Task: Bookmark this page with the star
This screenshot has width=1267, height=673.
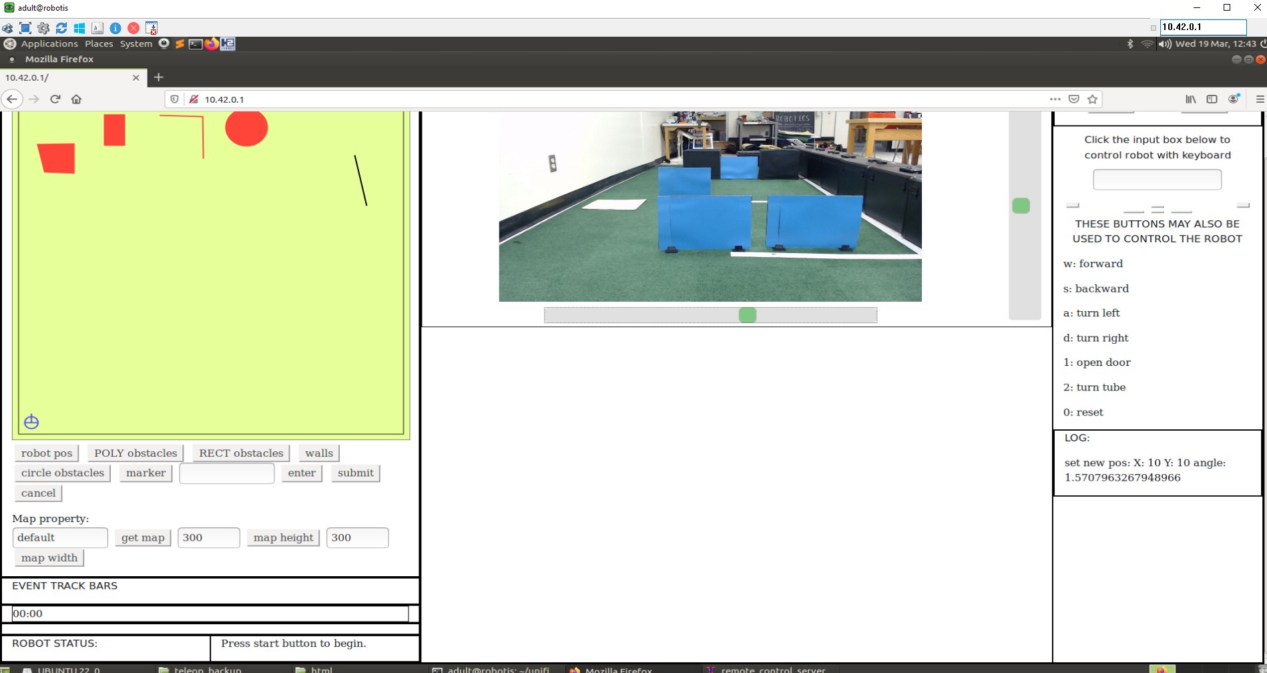Action: coord(1092,99)
